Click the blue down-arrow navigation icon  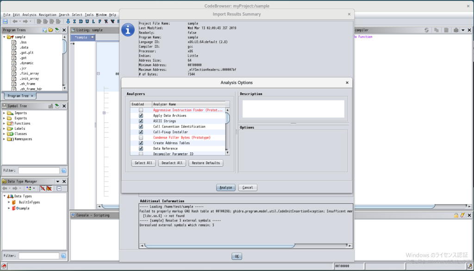[68, 21]
